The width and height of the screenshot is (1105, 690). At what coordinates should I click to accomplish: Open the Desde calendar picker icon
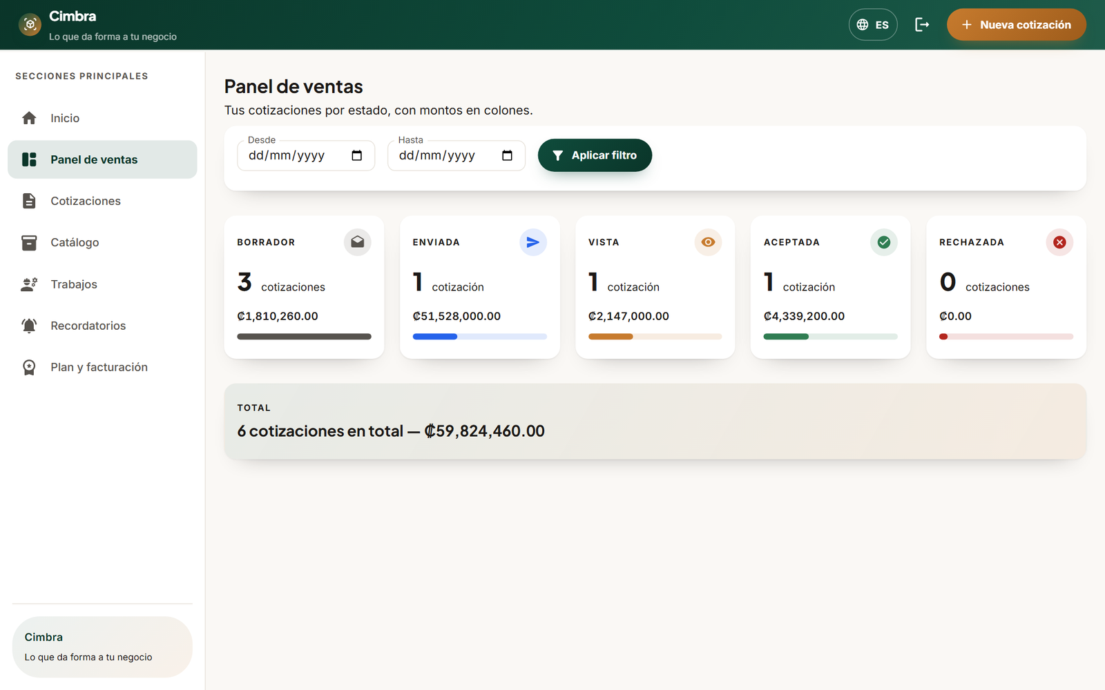click(x=356, y=155)
